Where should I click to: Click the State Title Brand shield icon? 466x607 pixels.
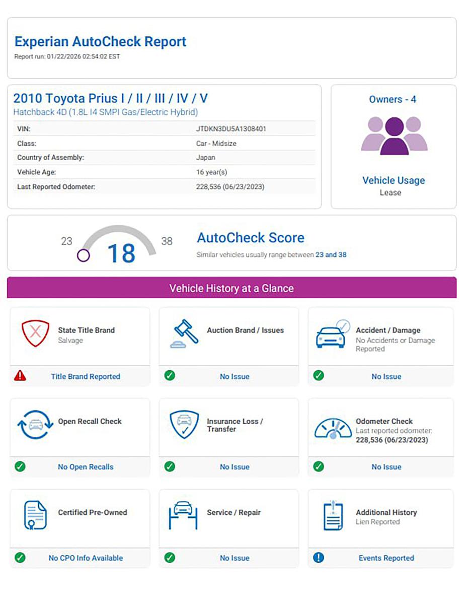point(35,333)
